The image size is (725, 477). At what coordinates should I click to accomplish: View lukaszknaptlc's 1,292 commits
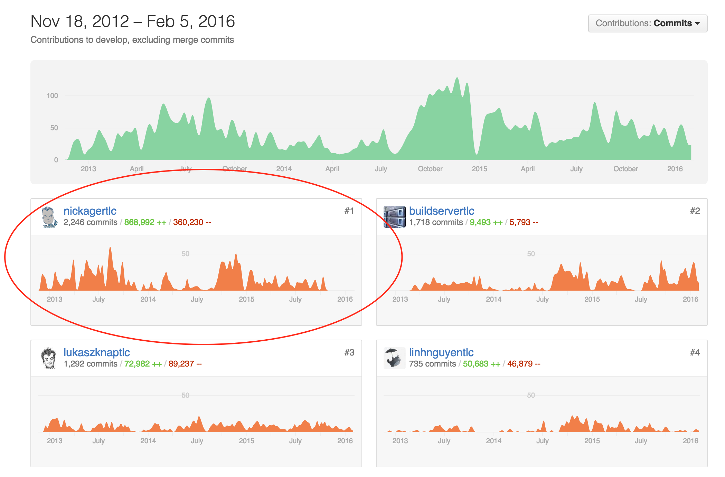tap(90, 364)
